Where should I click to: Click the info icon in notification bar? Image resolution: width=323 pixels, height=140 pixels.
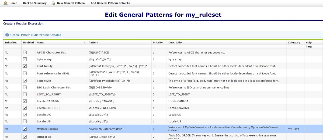coord(7,35)
